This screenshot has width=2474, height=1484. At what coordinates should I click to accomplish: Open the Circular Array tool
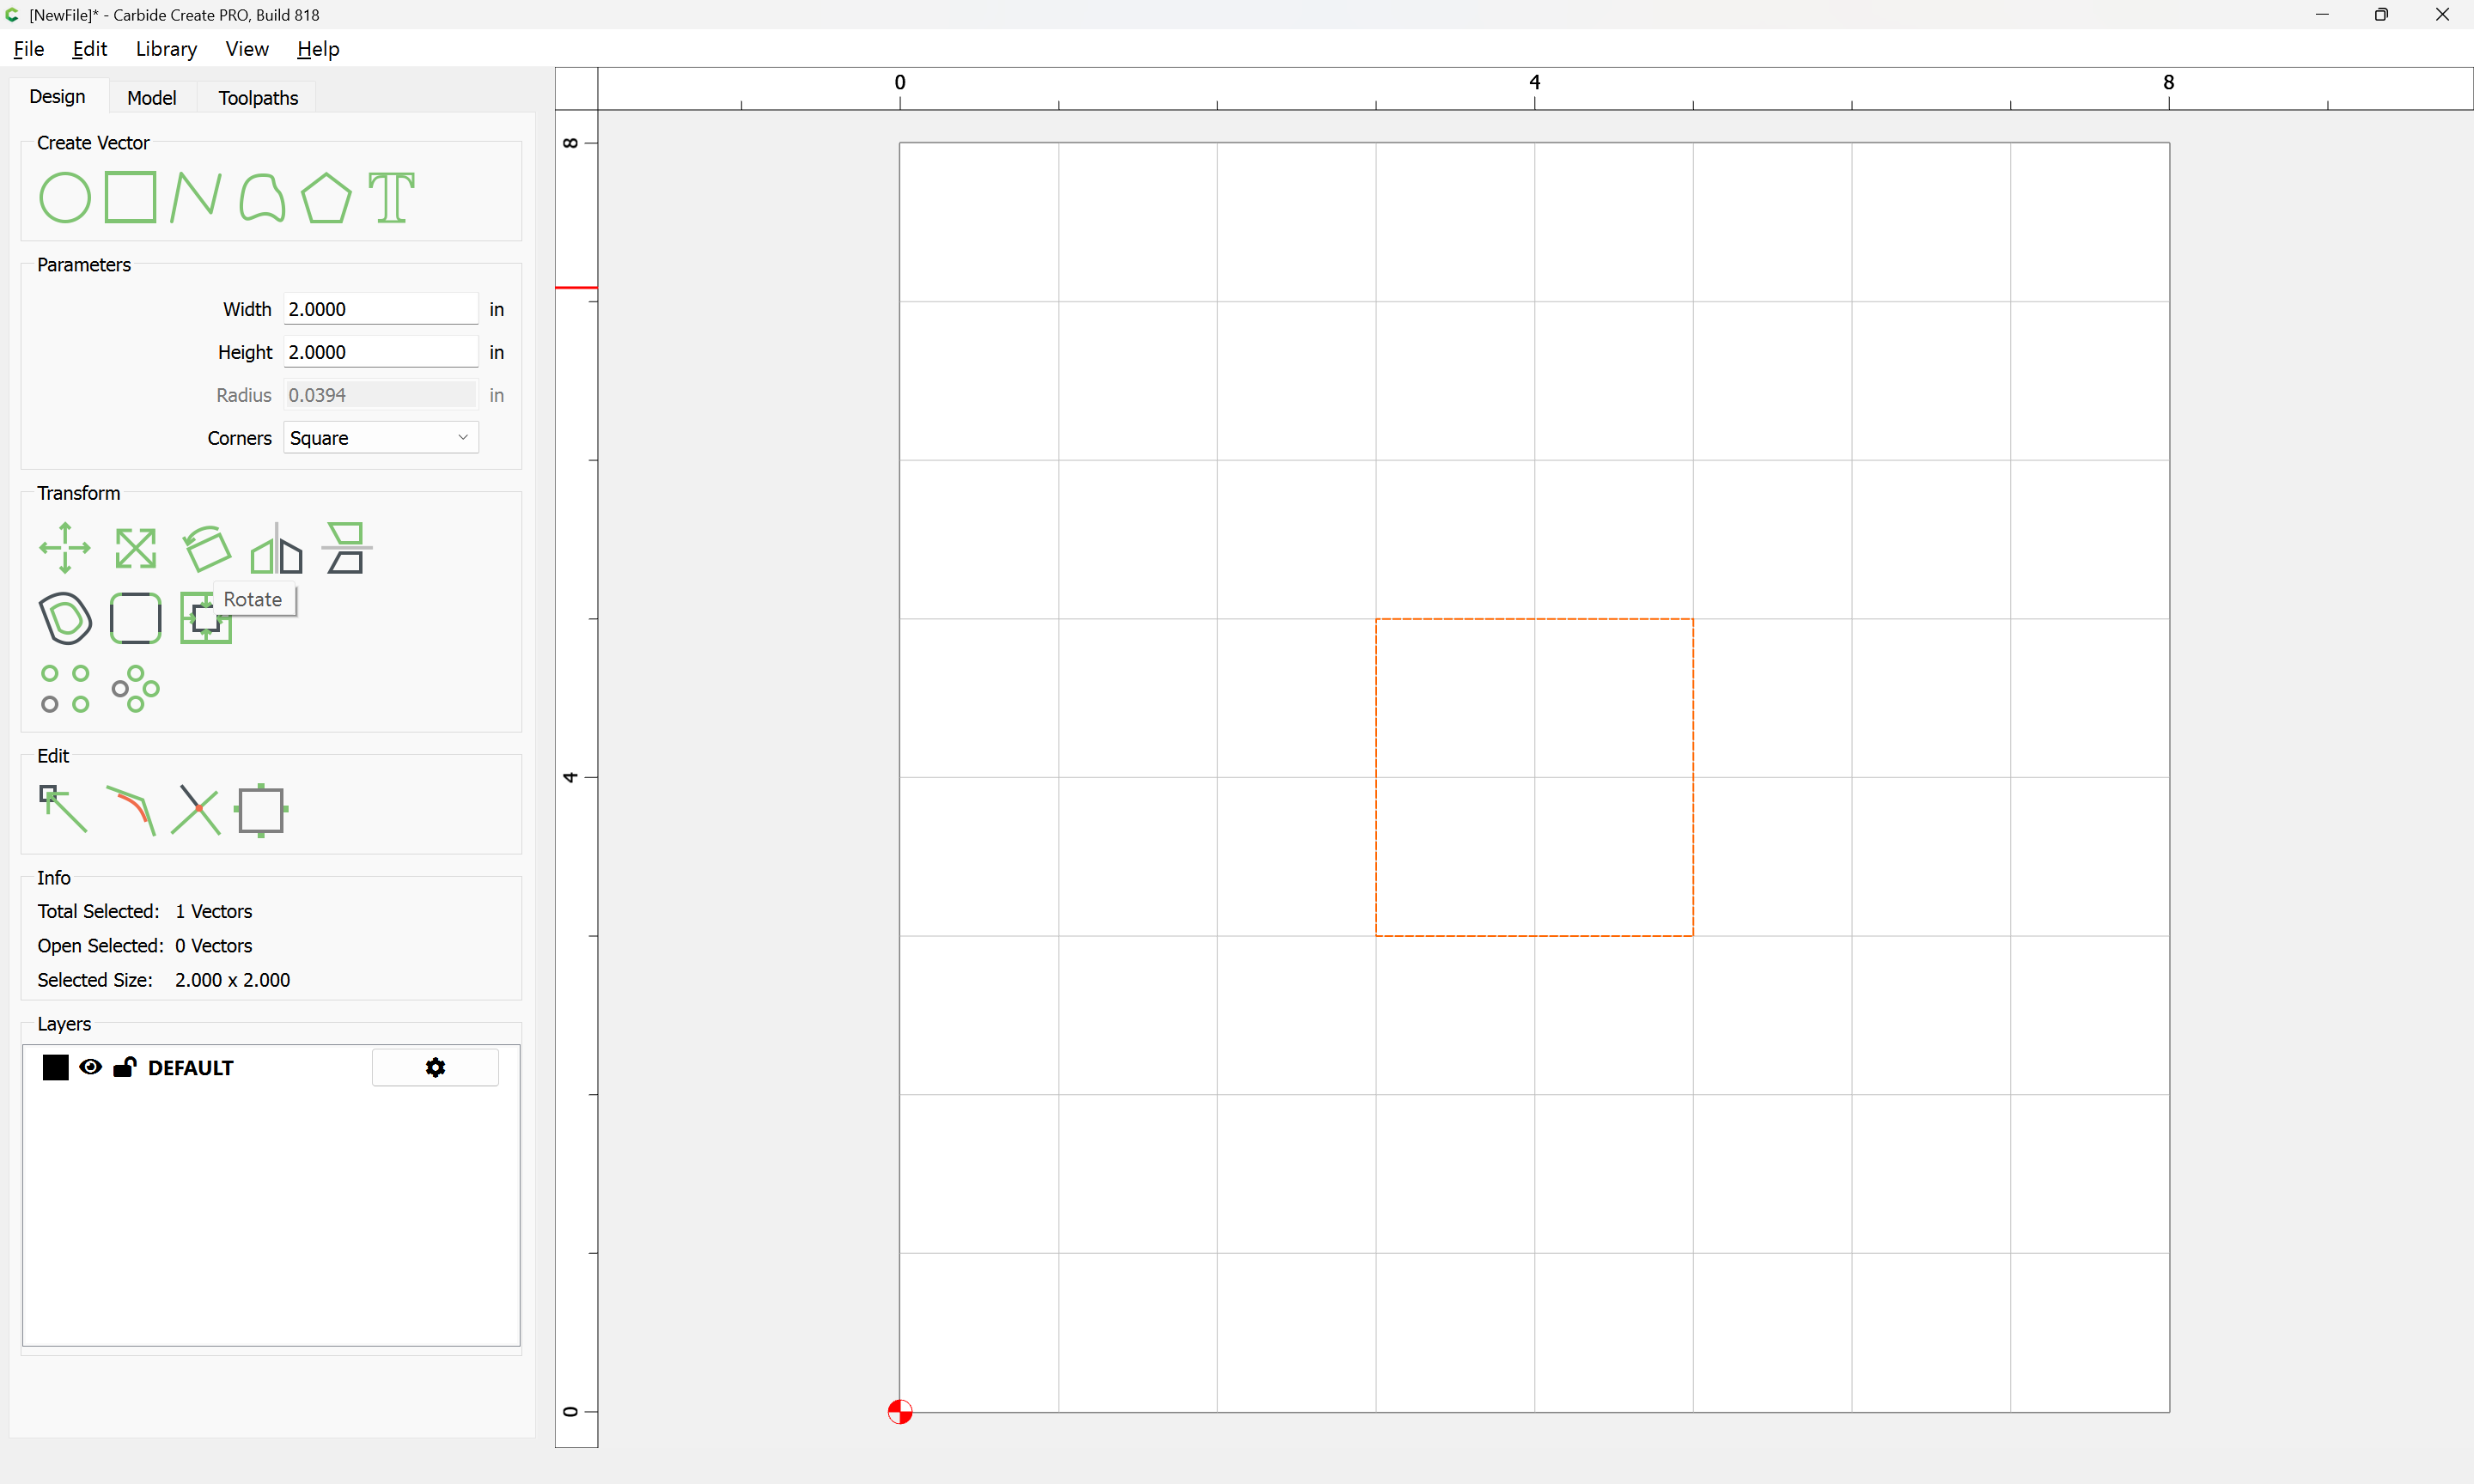[135, 689]
